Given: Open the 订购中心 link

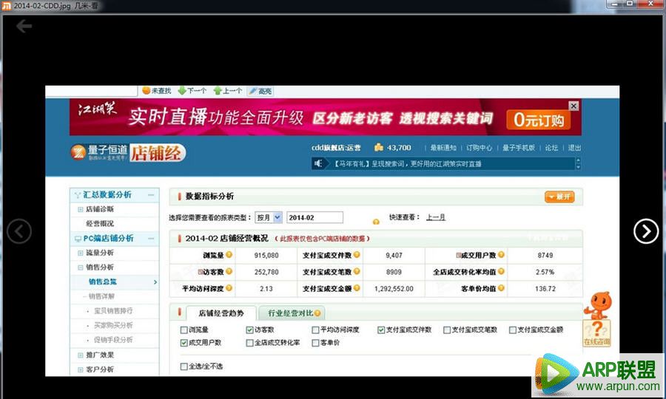Looking at the screenshot, I should click(x=479, y=148).
